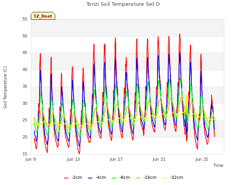
Task: Select the chart title Tonzi Soil Temperature Set D
Action: (x=123, y=4)
